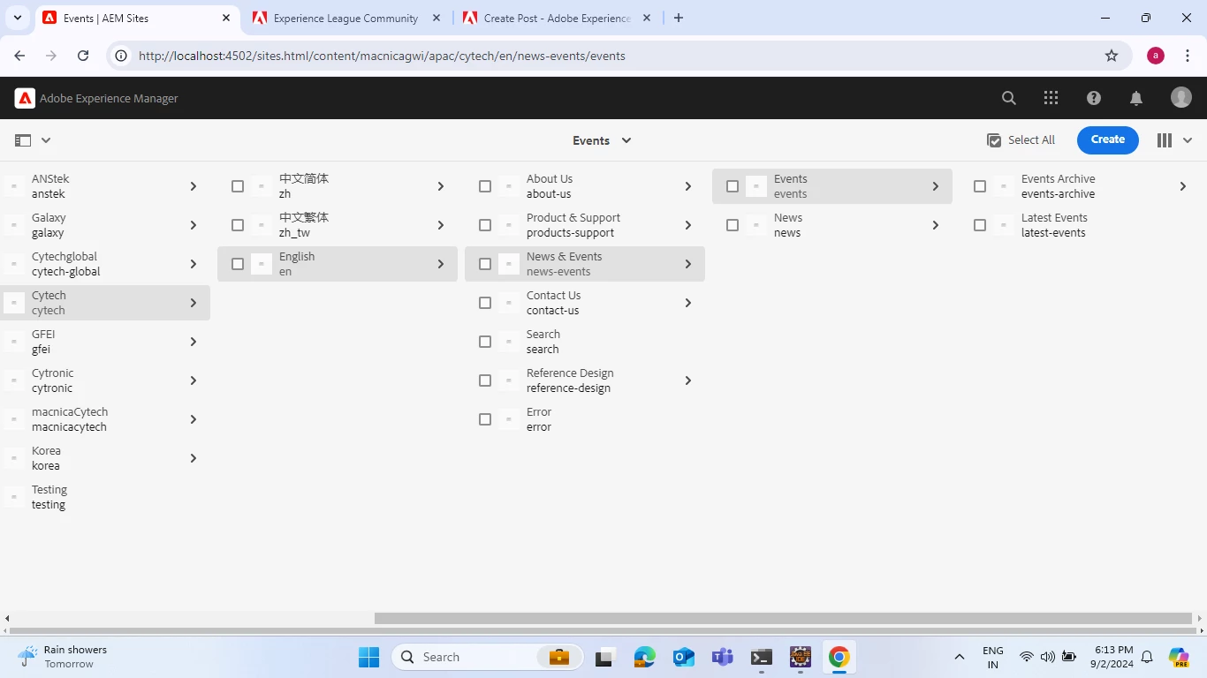Open the Search page row

point(585,342)
